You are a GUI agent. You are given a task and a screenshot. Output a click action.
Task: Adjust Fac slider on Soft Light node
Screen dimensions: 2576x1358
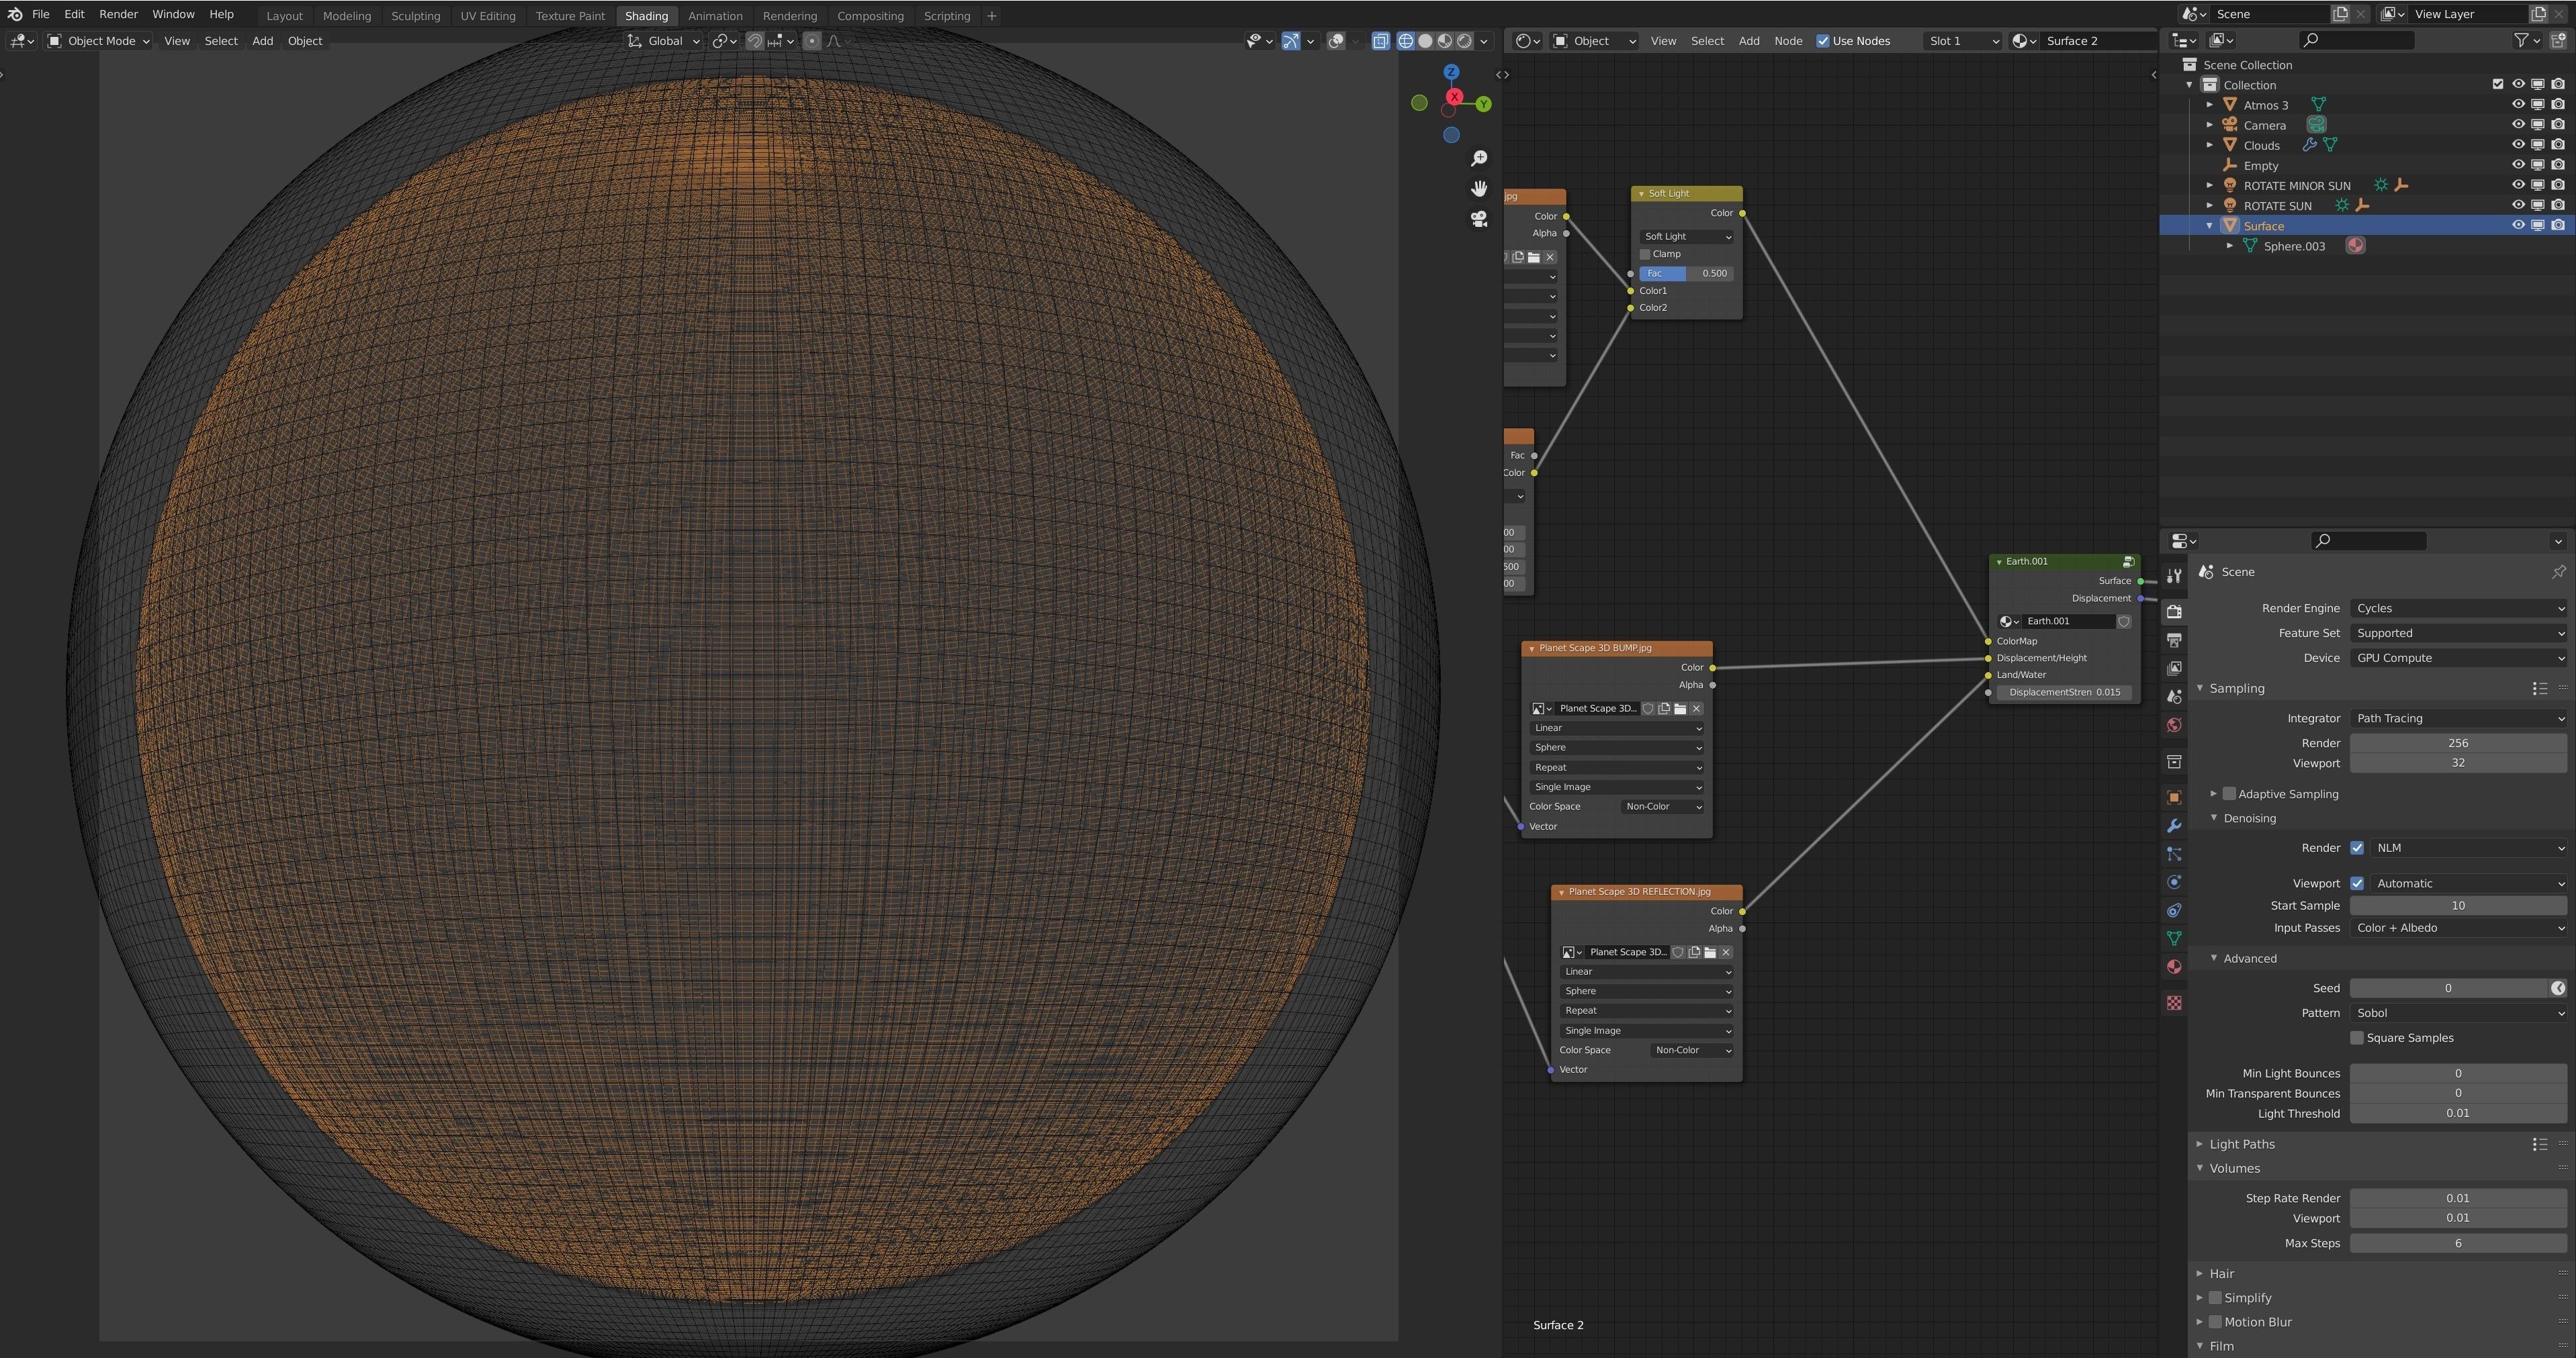(1686, 274)
